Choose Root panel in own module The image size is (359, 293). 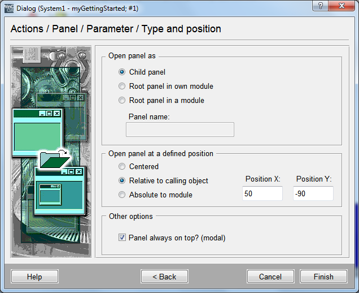point(122,87)
